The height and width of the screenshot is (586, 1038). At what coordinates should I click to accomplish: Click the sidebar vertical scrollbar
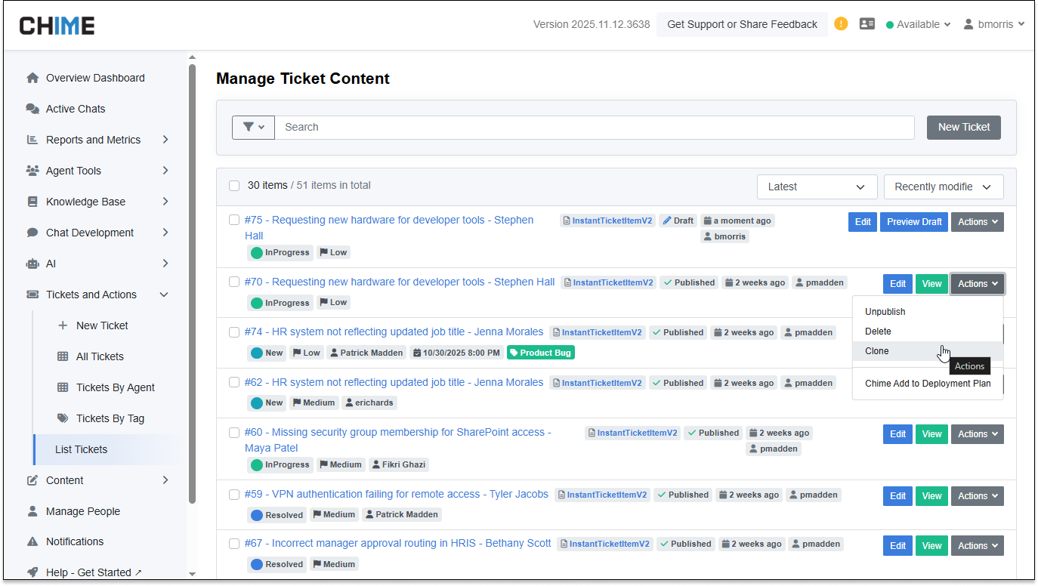[x=192, y=287]
